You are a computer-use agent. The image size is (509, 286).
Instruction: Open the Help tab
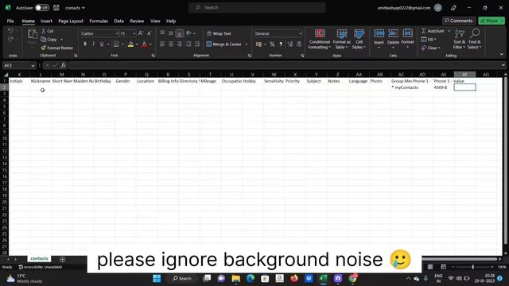click(x=171, y=21)
